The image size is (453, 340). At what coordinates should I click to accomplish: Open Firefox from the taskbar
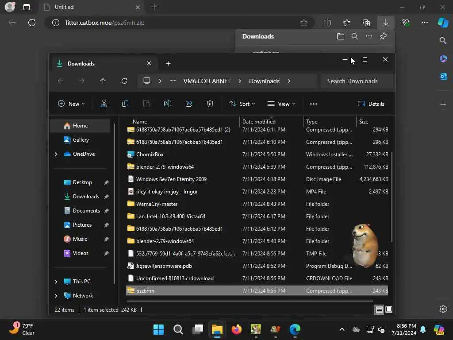pyautogui.click(x=236, y=329)
